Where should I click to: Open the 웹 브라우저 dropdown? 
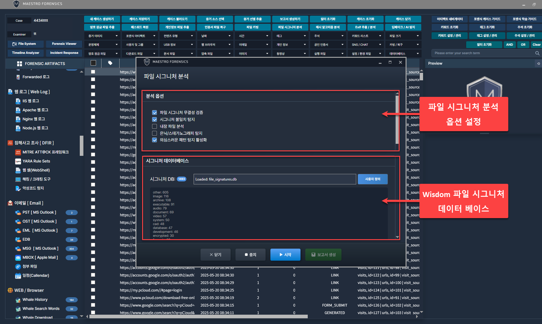click(216, 45)
